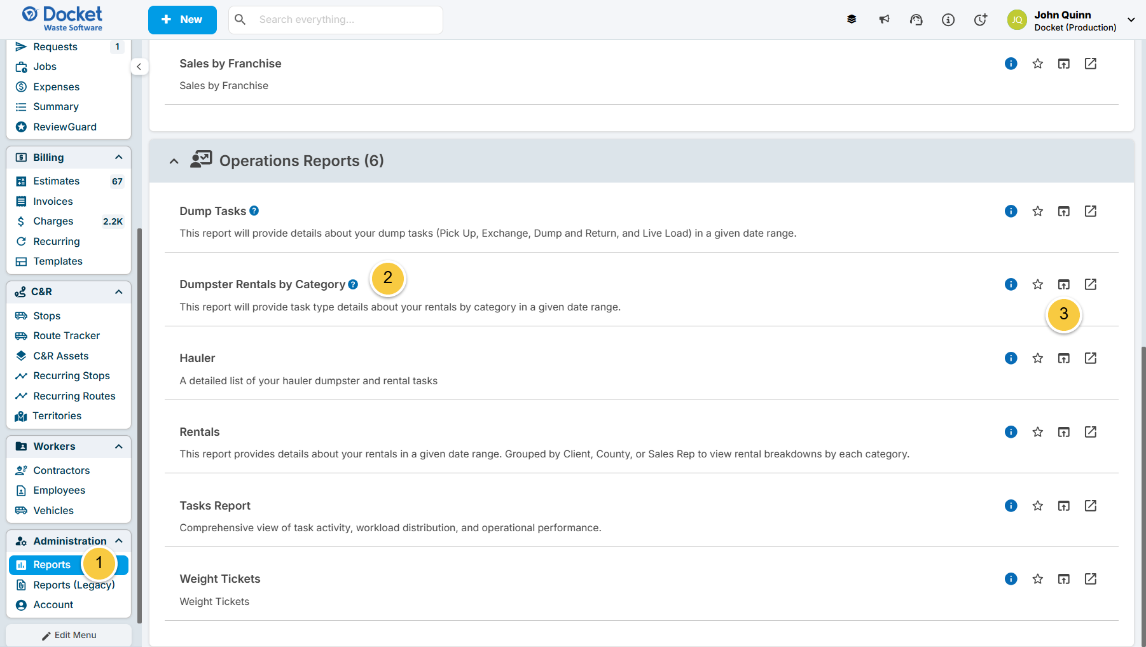Collapse the Billing sidebar group
Image resolution: width=1146 pixels, height=647 pixels.
click(x=118, y=157)
